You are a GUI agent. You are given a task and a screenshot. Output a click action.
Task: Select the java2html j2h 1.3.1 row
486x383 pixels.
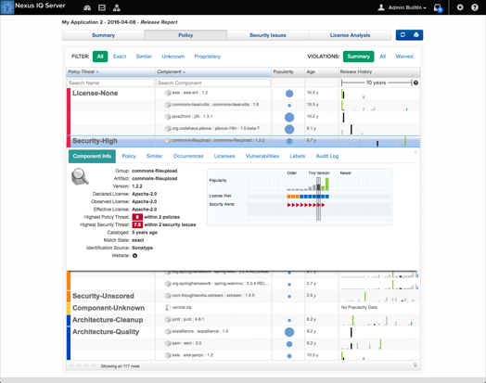click(x=243, y=117)
